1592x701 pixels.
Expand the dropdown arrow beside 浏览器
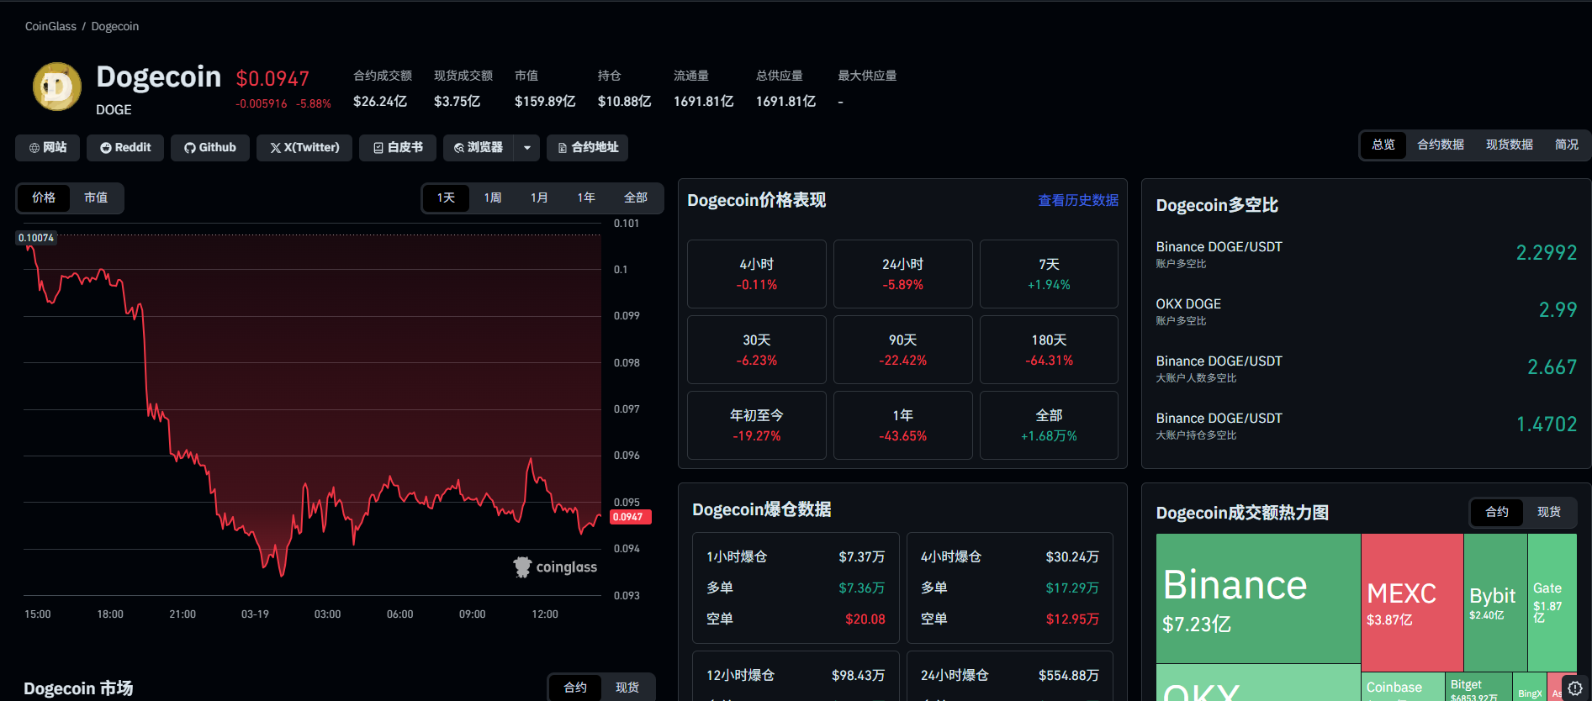pyautogui.click(x=527, y=148)
